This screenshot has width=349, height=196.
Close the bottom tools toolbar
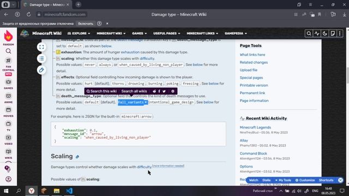340,180
